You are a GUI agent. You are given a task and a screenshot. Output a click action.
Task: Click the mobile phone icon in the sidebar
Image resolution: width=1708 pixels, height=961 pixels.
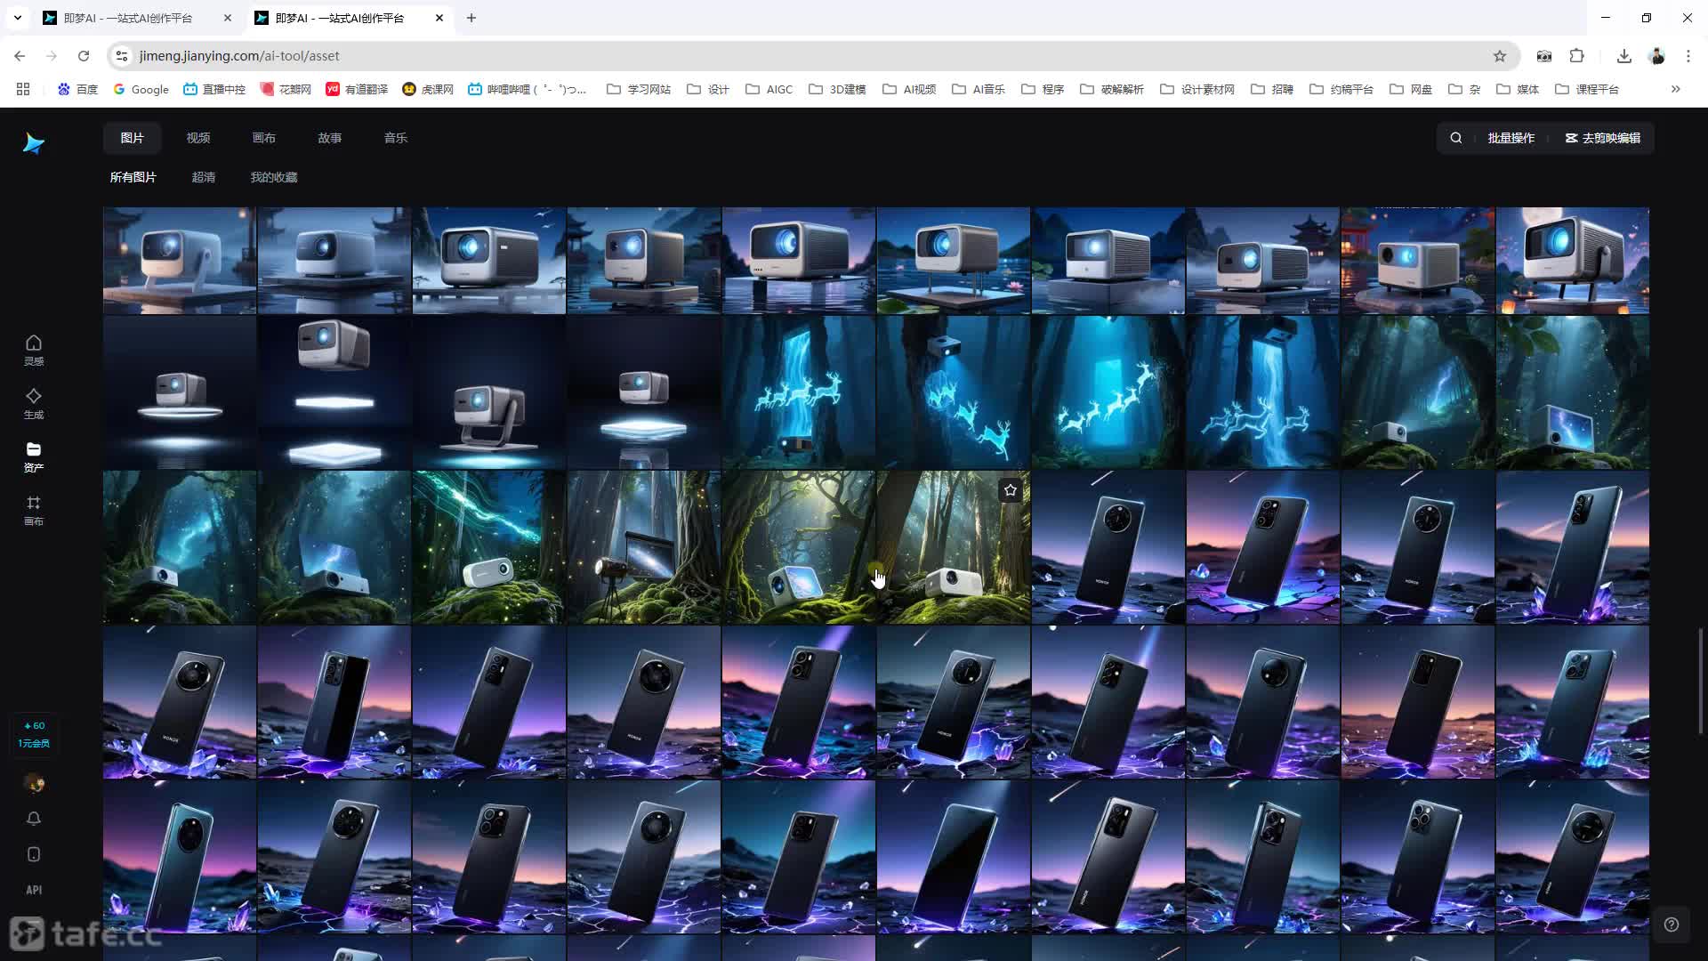tap(34, 854)
